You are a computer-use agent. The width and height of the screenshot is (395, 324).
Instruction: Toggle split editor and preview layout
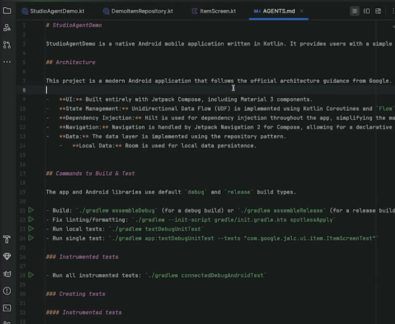click(x=366, y=11)
